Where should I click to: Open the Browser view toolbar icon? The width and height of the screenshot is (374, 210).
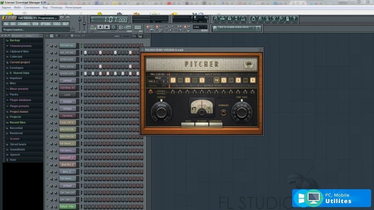[x=236, y=19]
